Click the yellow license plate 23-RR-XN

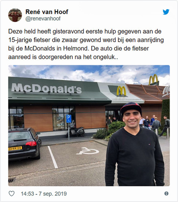(15, 148)
